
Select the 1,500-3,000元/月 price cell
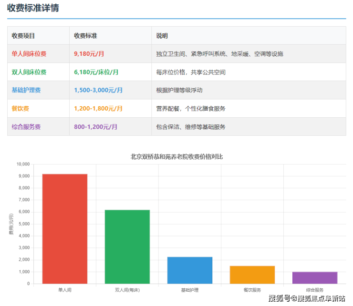[x=98, y=90]
